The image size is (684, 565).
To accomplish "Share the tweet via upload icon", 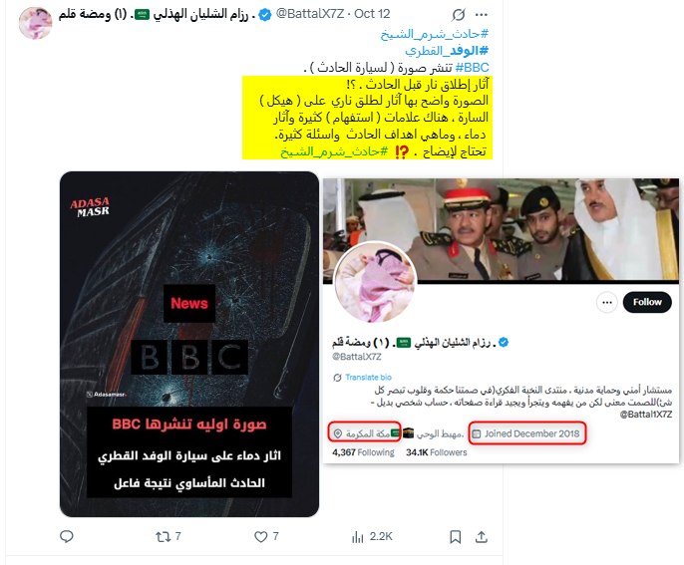I will click(x=482, y=537).
